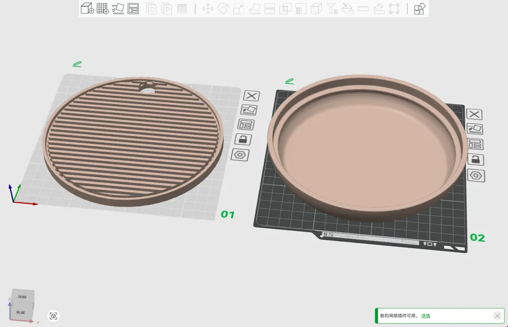
Task: Select the plate 01 number label
Action: pos(228,214)
